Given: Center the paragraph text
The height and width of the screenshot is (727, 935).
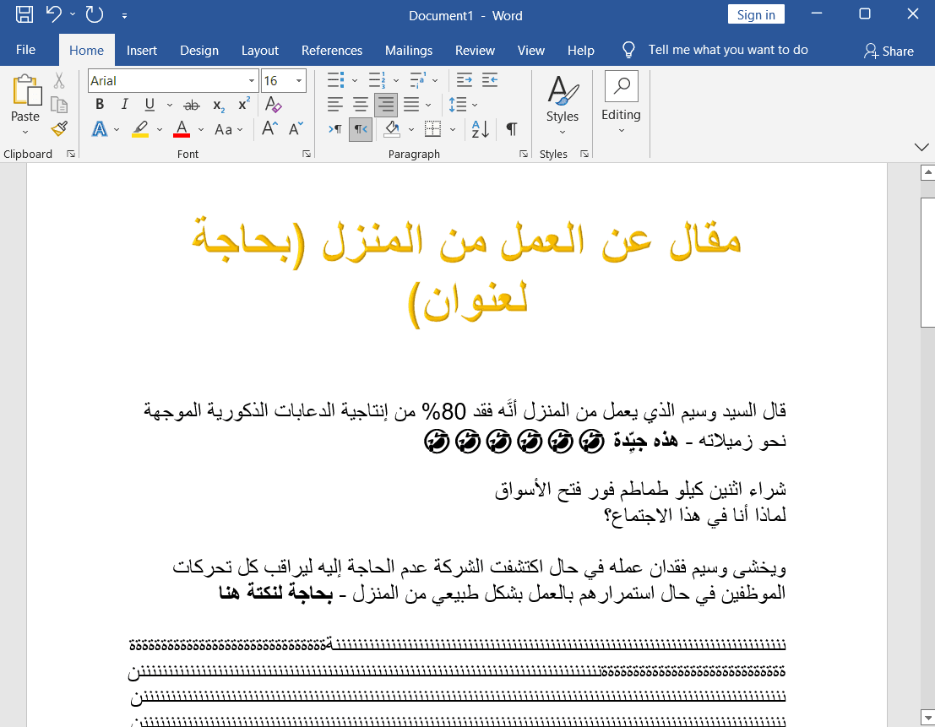Looking at the screenshot, I should coord(360,105).
